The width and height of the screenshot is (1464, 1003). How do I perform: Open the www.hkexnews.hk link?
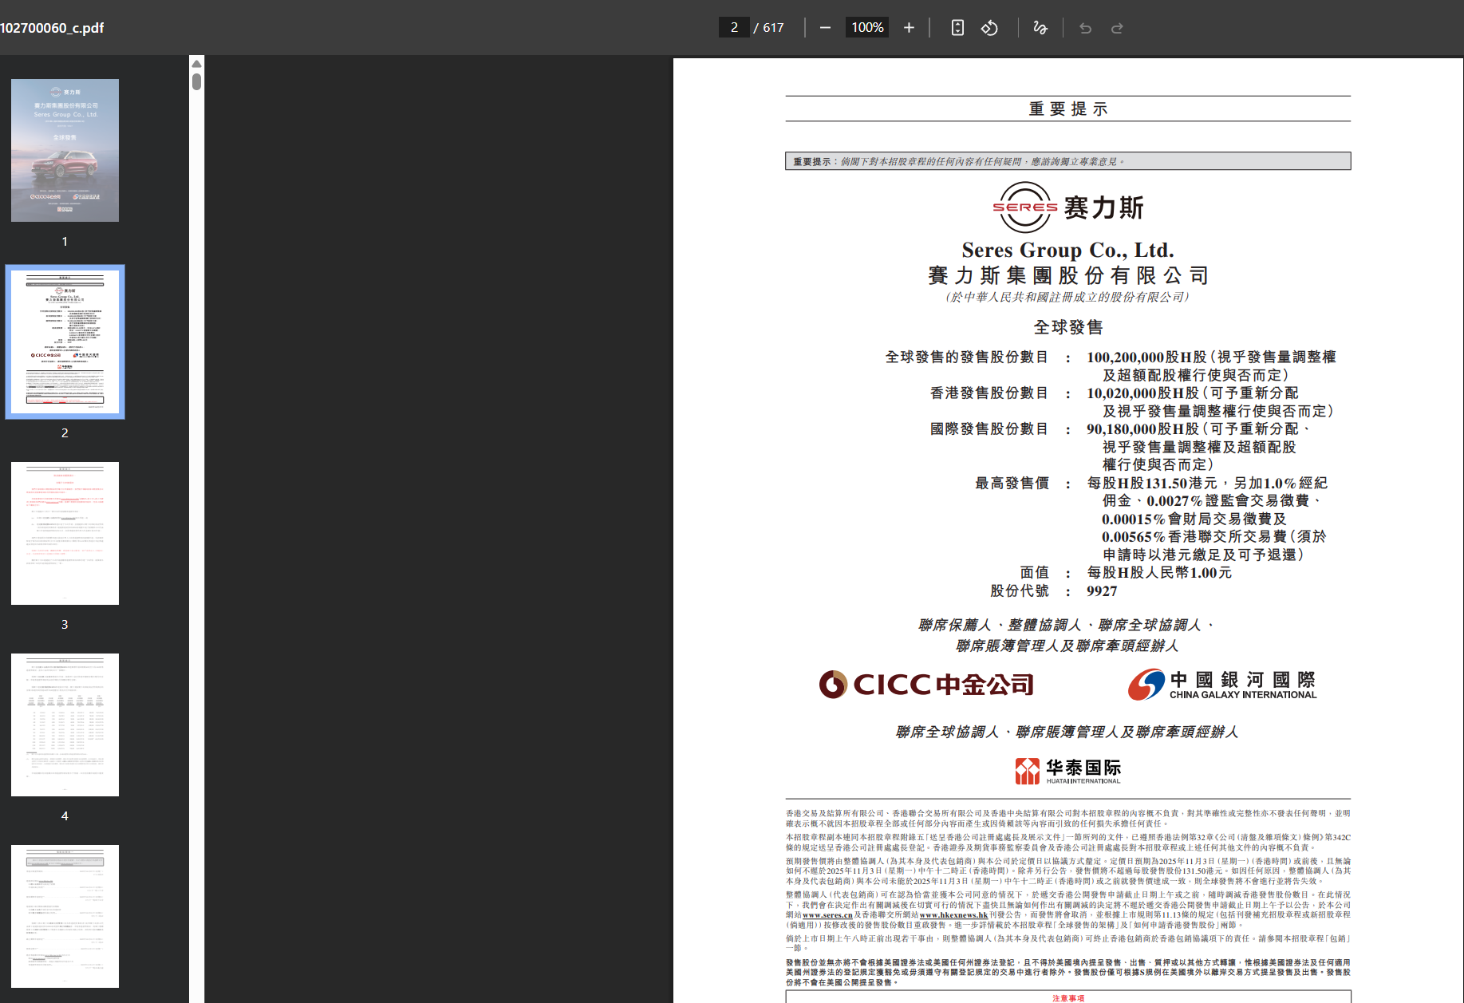click(953, 915)
